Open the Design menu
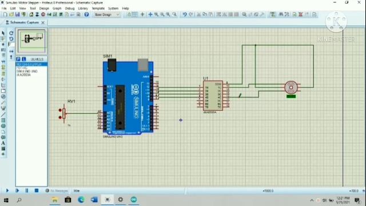 click(44, 9)
